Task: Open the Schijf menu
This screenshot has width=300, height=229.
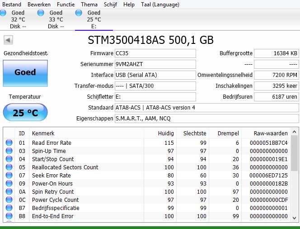Action: click(x=110, y=5)
